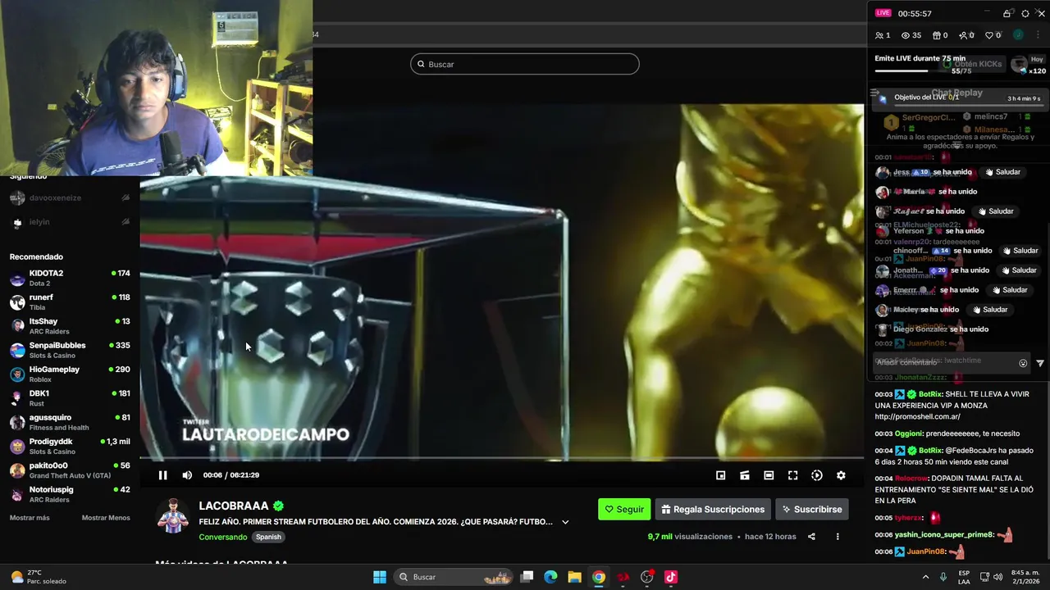This screenshot has width=1050, height=590.
Task: Collapse the list with Mostrar Menos
Action: point(106,518)
